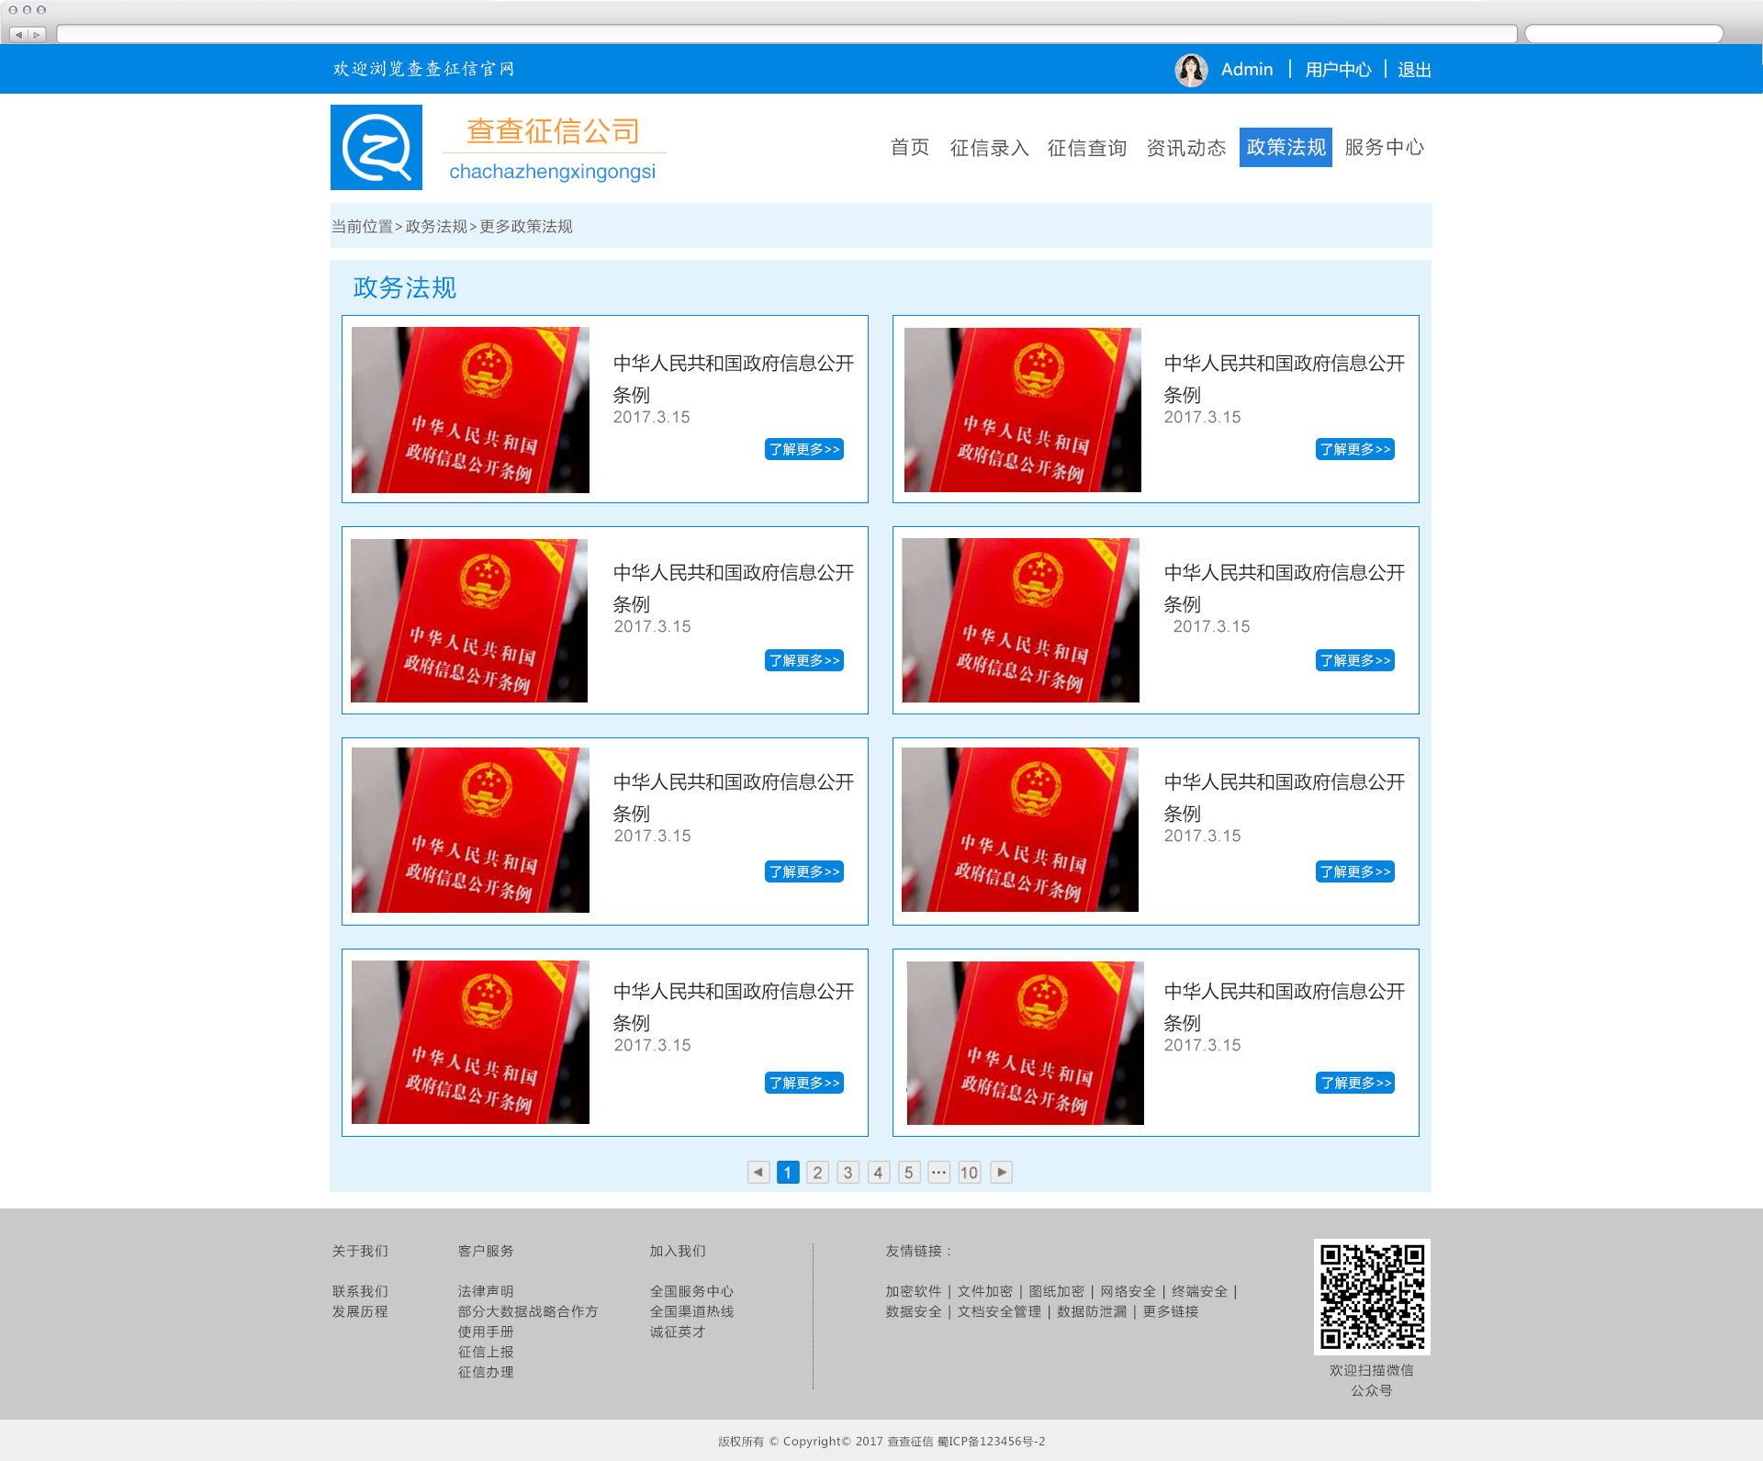Open 法律声明 footer link
Screen dimensions: 1763x1461
[x=486, y=1291]
